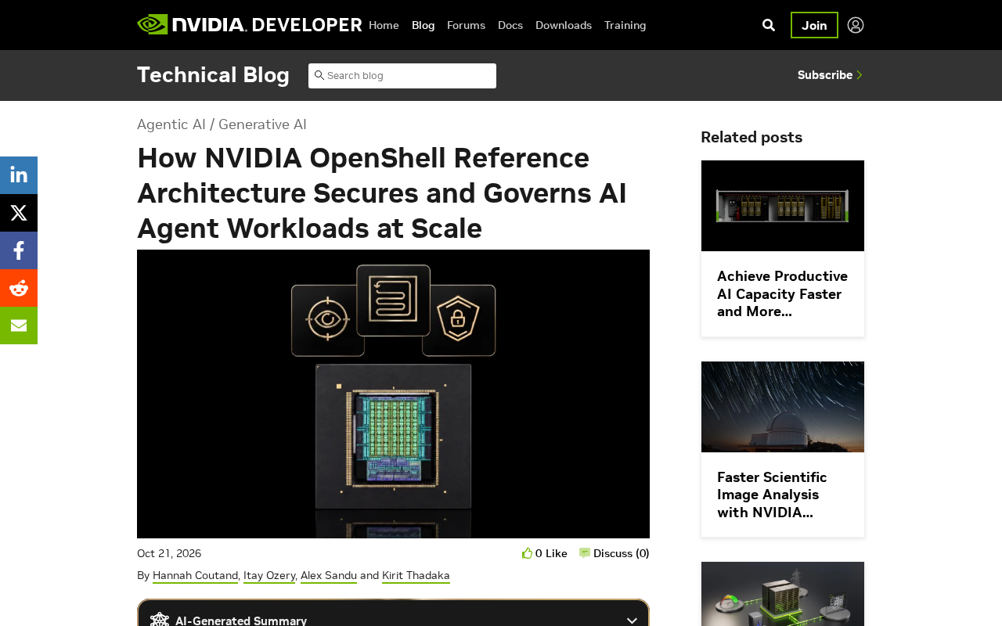Open the Generative AI category link
The image size is (1002, 626).
(x=262, y=124)
